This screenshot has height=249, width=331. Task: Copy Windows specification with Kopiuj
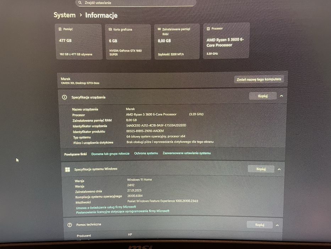tap(261, 169)
